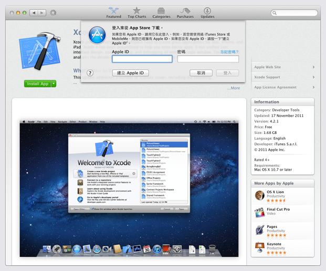Screen dimensions: 326x271
Task: Open the Top Charts tab
Action: [x=137, y=13]
